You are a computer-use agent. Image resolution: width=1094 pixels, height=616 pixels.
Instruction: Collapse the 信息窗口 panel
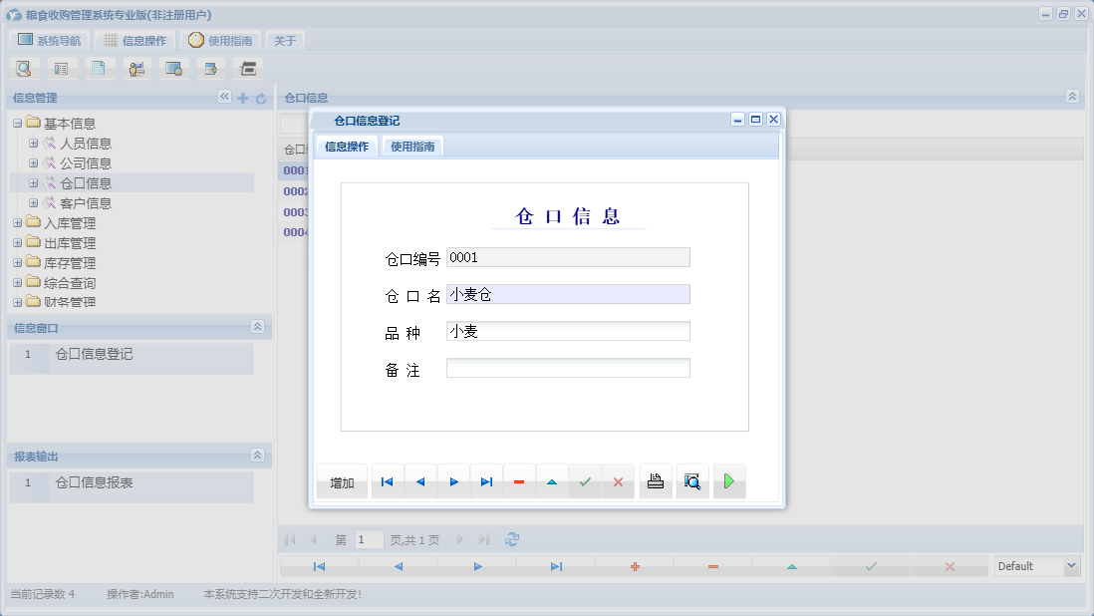coord(255,326)
